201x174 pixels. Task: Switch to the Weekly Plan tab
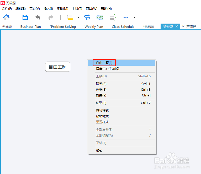click(94, 27)
